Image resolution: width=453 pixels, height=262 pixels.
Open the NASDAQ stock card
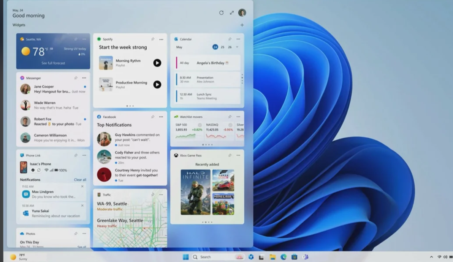pyautogui.click(x=219, y=131)
